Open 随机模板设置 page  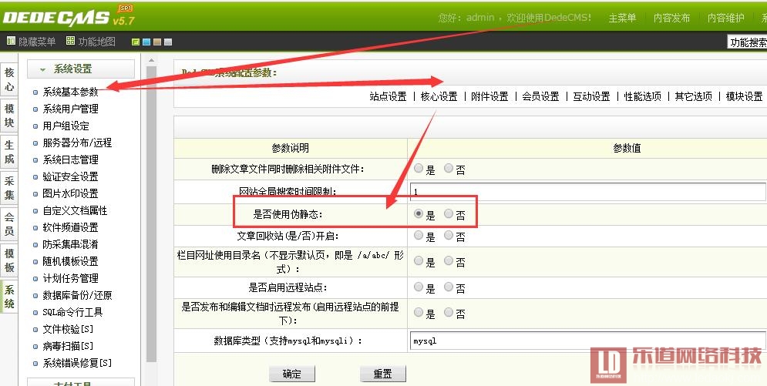pos(70,261)
